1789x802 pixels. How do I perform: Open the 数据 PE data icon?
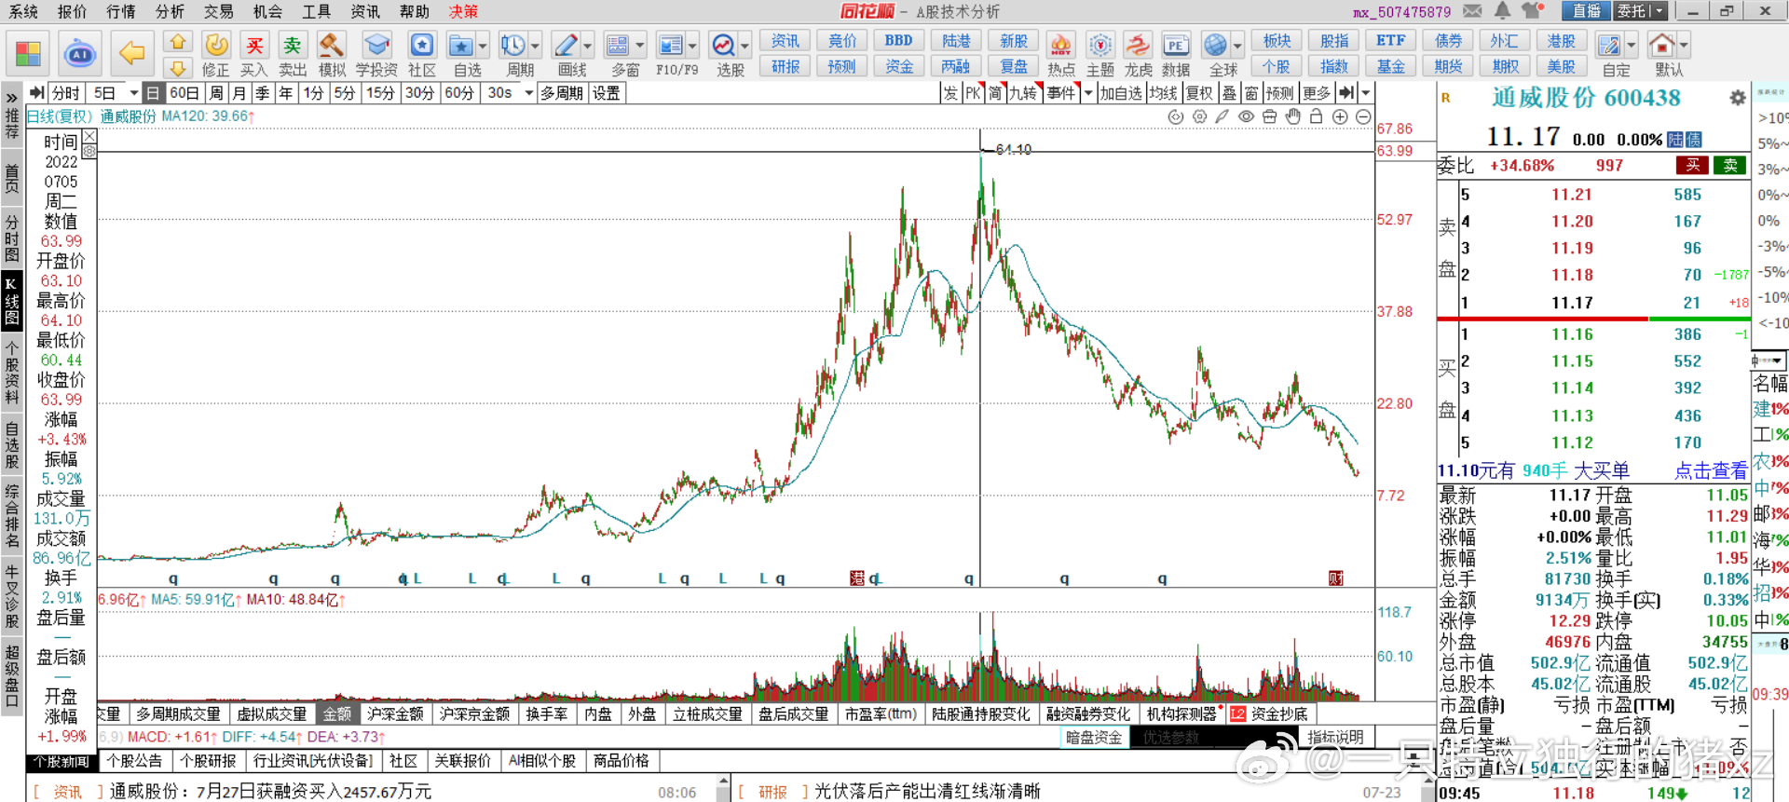(x=1176, y=55)
